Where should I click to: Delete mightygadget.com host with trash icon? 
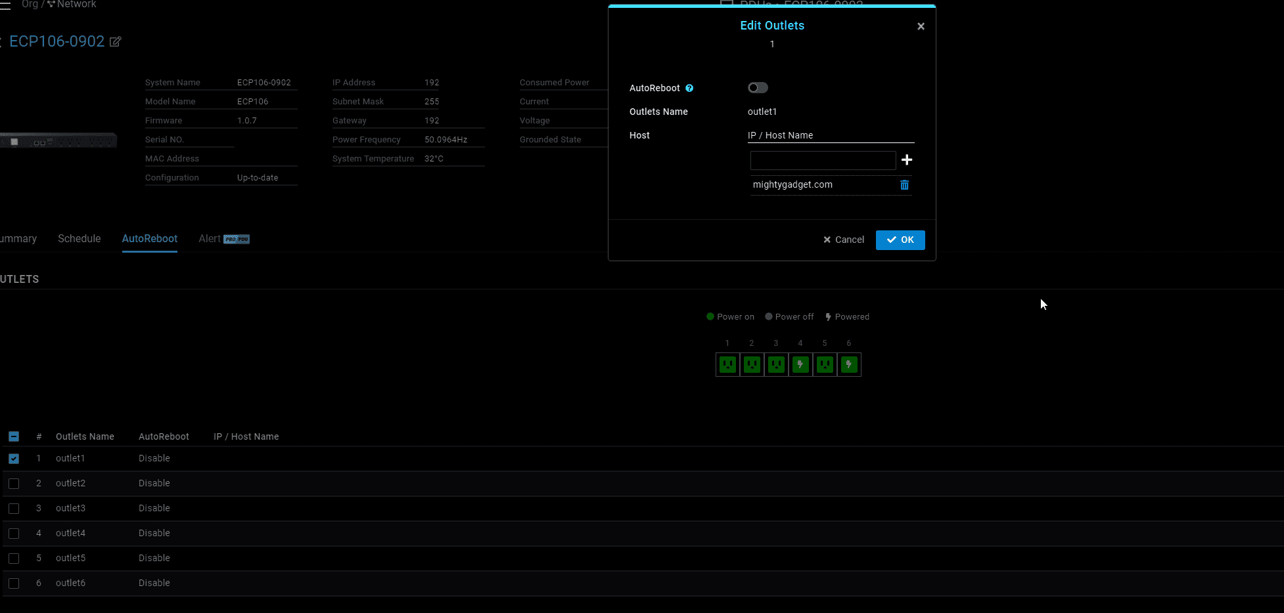[x=904, y=185]
